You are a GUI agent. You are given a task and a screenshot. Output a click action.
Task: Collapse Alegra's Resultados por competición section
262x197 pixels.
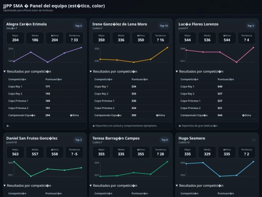(x=27, y=72)
